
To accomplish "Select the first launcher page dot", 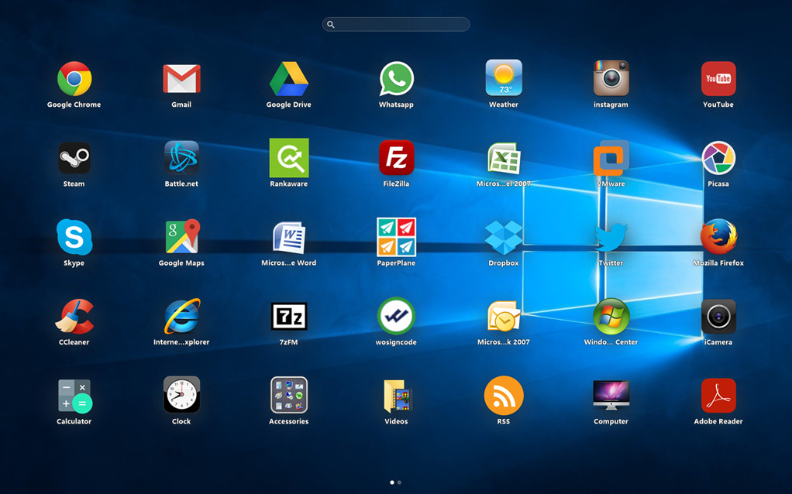I will pos(392,482).
